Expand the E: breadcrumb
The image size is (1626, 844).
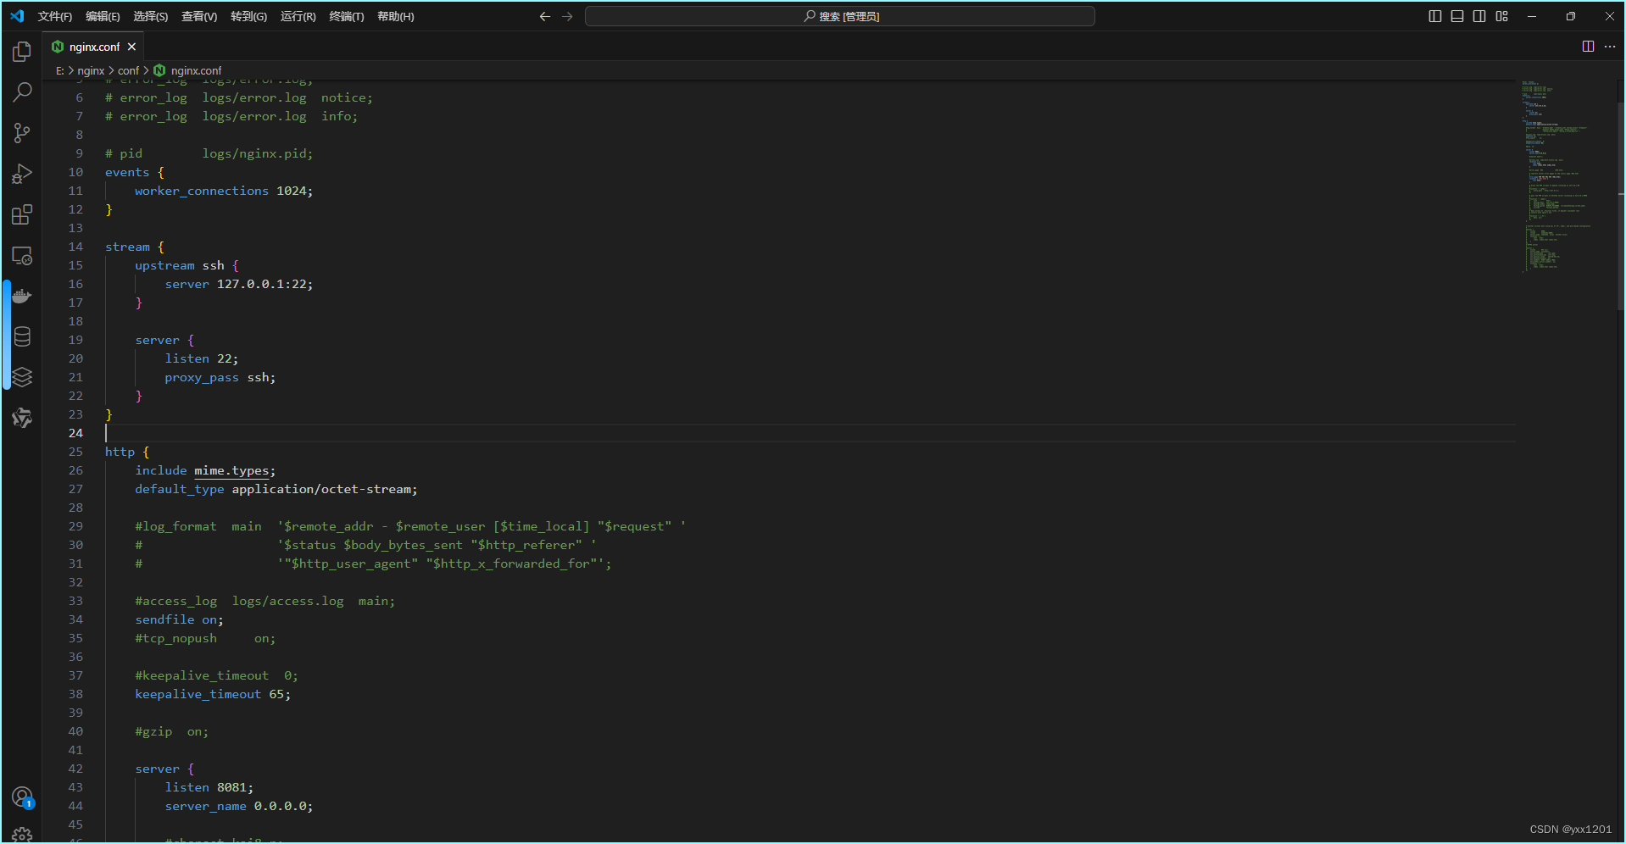click(59, 70)
